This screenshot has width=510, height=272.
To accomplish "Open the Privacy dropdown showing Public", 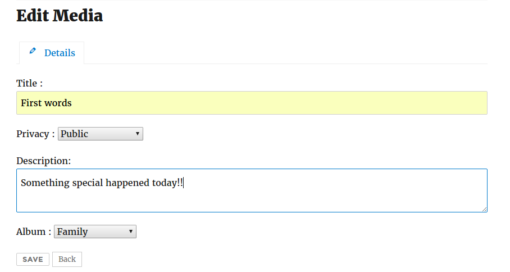I will (100, 134).
